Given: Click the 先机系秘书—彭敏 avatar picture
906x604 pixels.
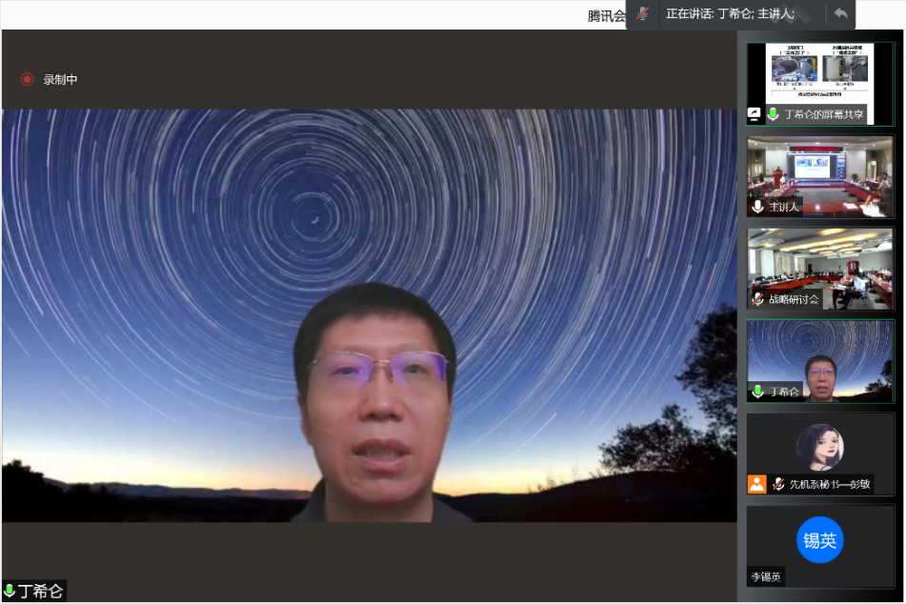Looking at the screenshot, I should [819, 447].
